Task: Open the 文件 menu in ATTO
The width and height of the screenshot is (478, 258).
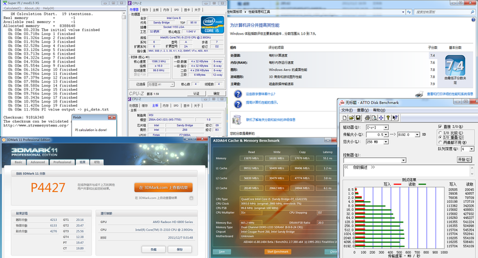Action: pos(347,110)
